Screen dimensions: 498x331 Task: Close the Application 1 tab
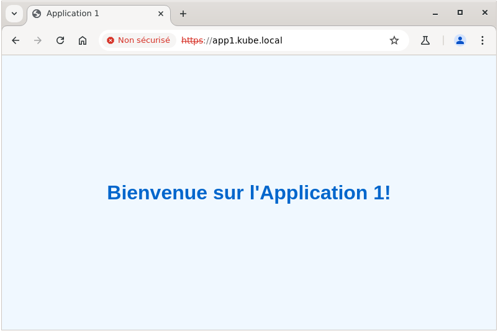tap(161, 14)
